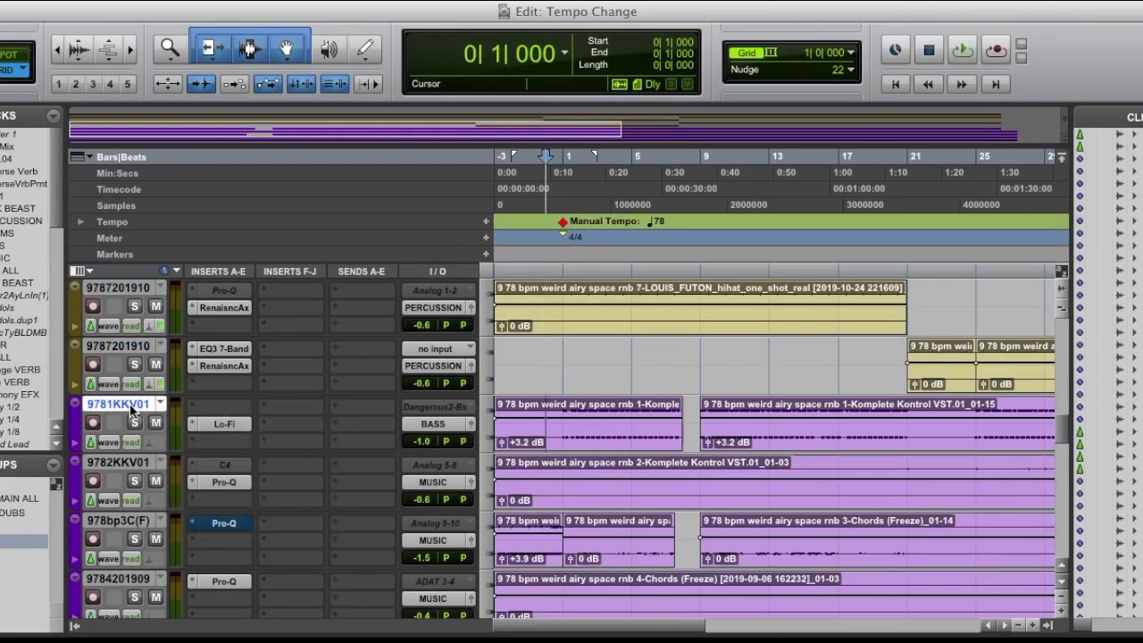Open main counter format dropdown arrow
This screenshot has height=643, width=1143.
(564, 54)
